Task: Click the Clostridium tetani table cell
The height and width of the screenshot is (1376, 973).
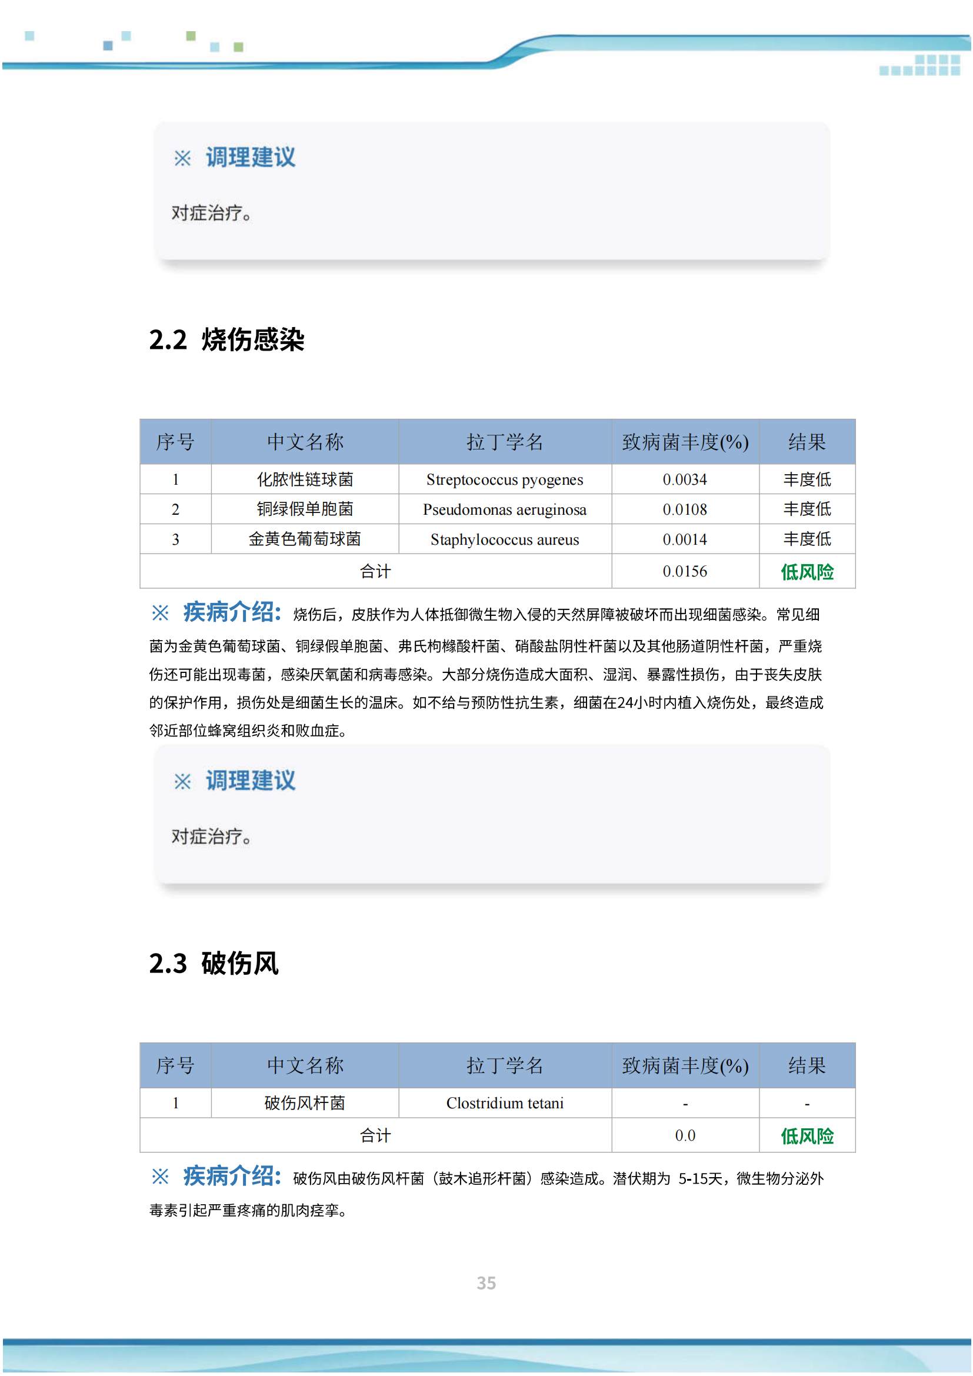Action: [x=505, y=1104]
